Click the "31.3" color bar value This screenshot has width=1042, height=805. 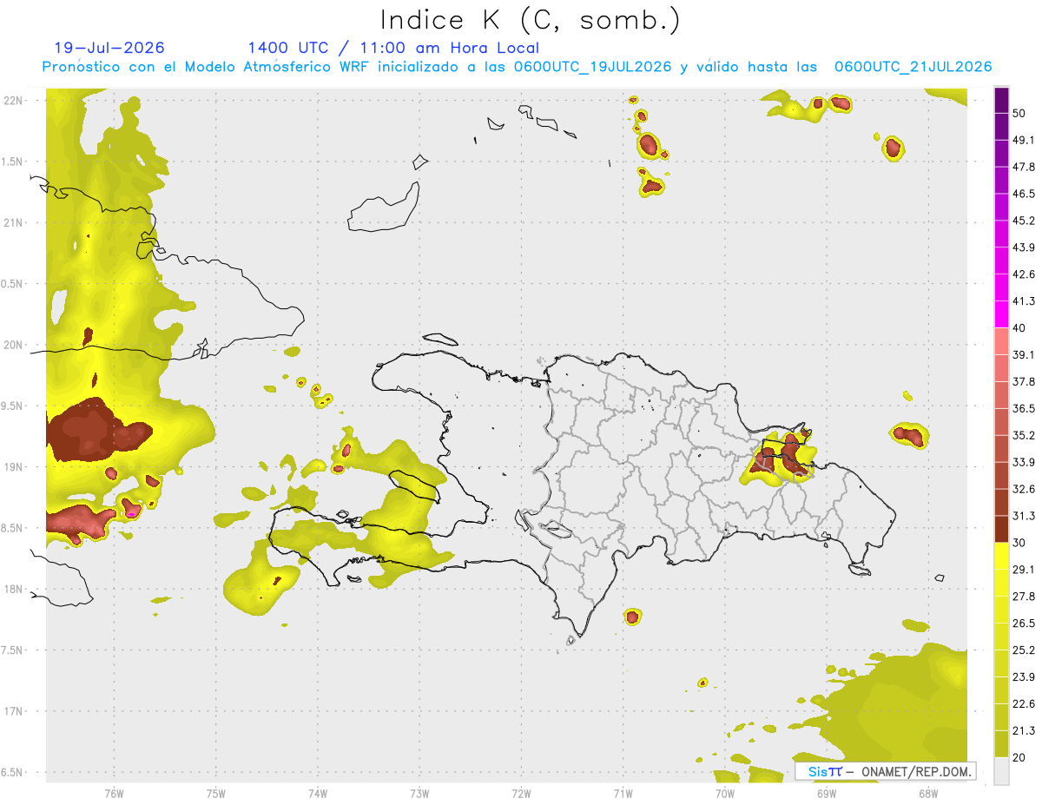pos(1025,516)
